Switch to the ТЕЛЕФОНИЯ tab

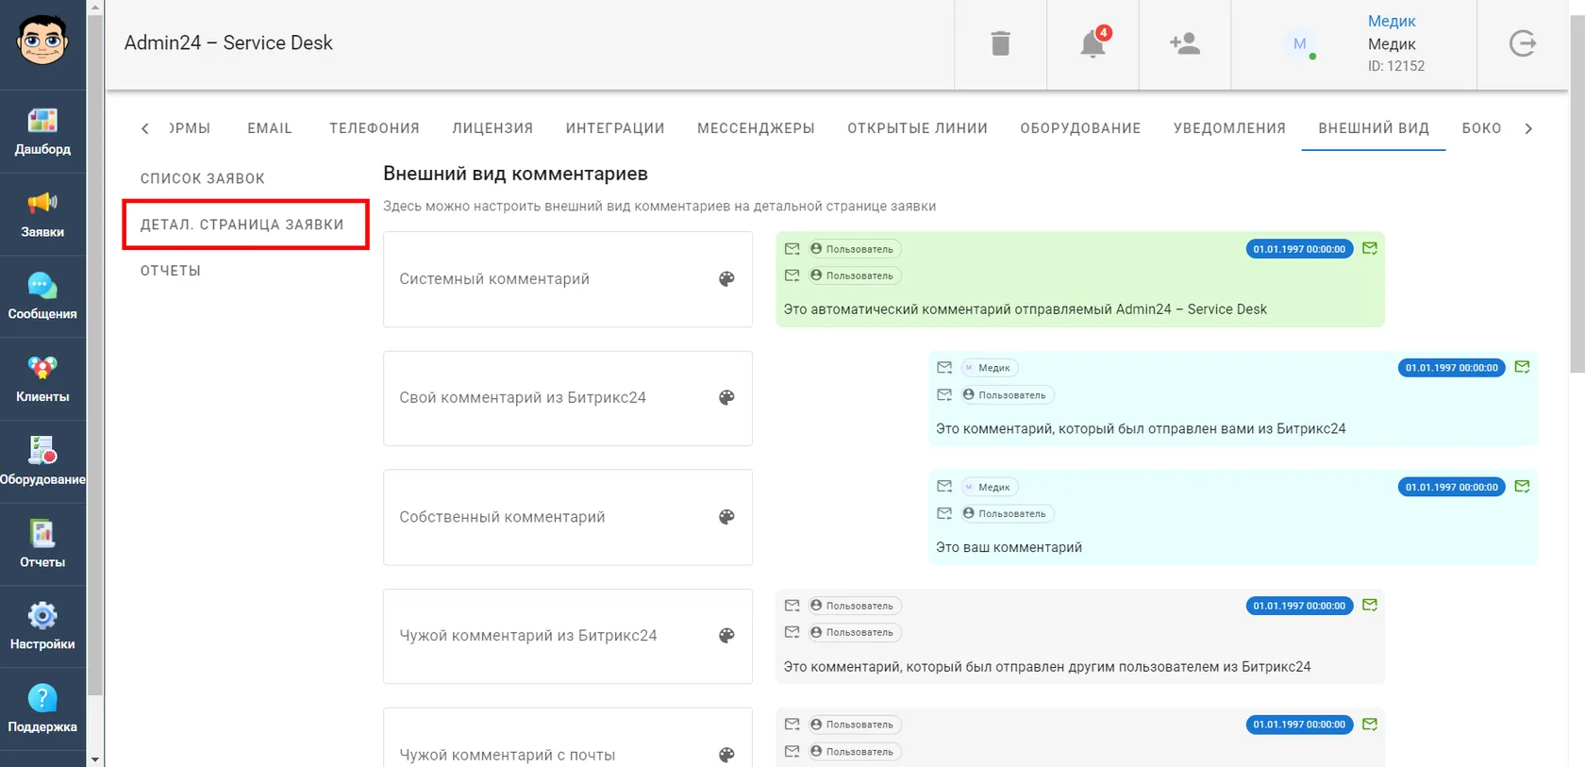[375, 128]
